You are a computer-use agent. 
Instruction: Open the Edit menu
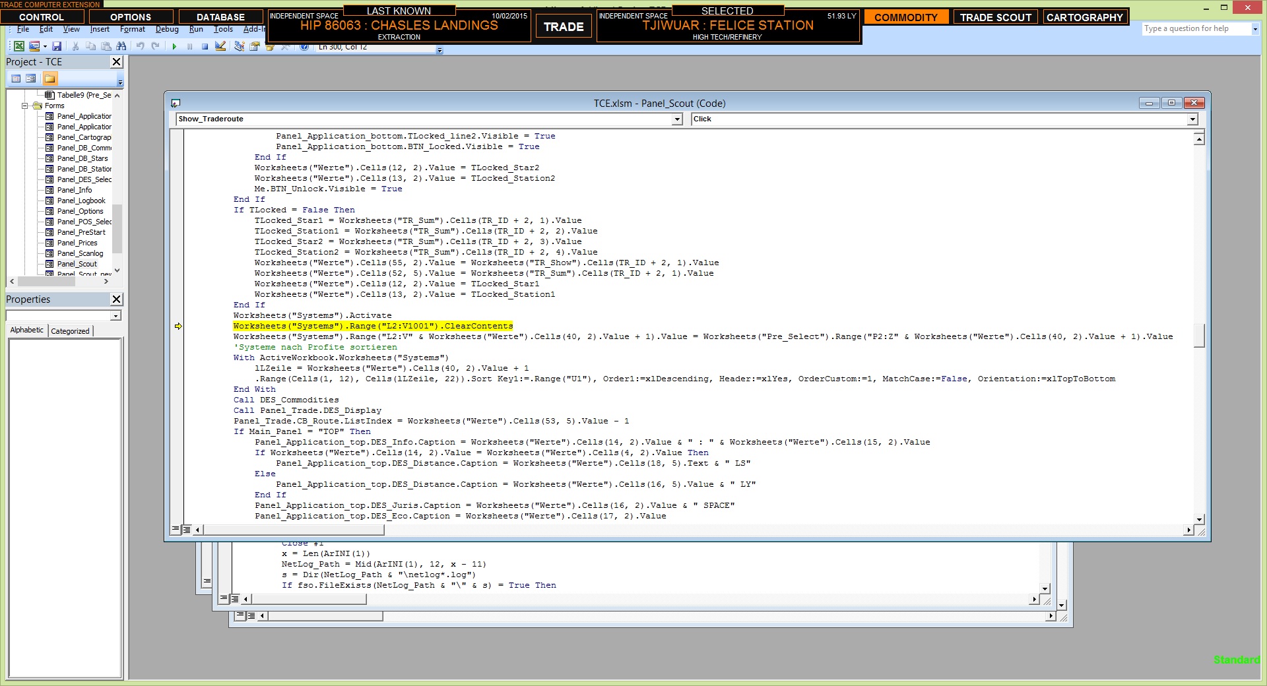point(46,29)
